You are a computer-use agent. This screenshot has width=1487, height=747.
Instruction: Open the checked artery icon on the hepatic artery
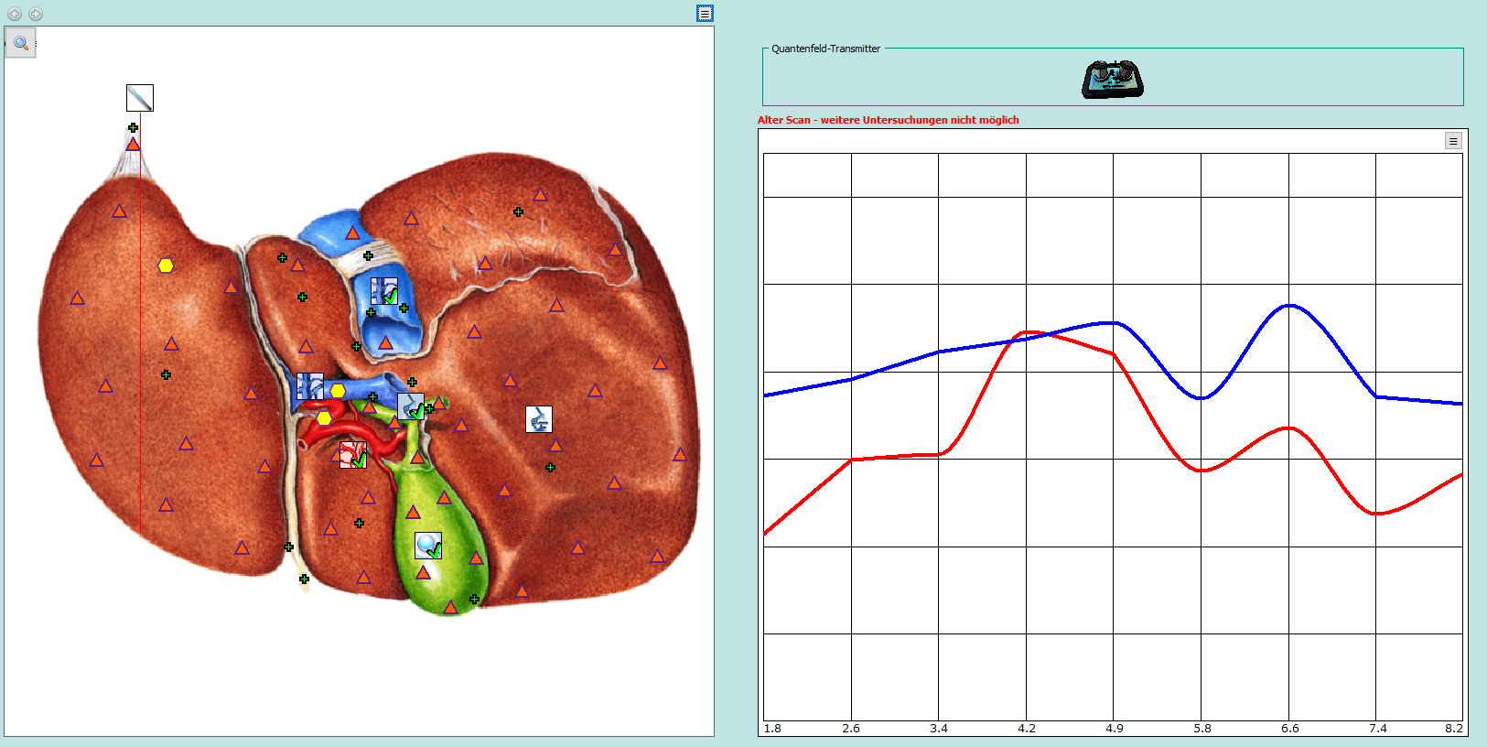point(353,455)
